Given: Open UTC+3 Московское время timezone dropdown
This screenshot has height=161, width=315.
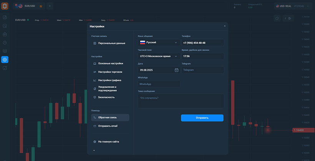Looking at the screenshot, I should pyautogui.click(x=159, y=56).
